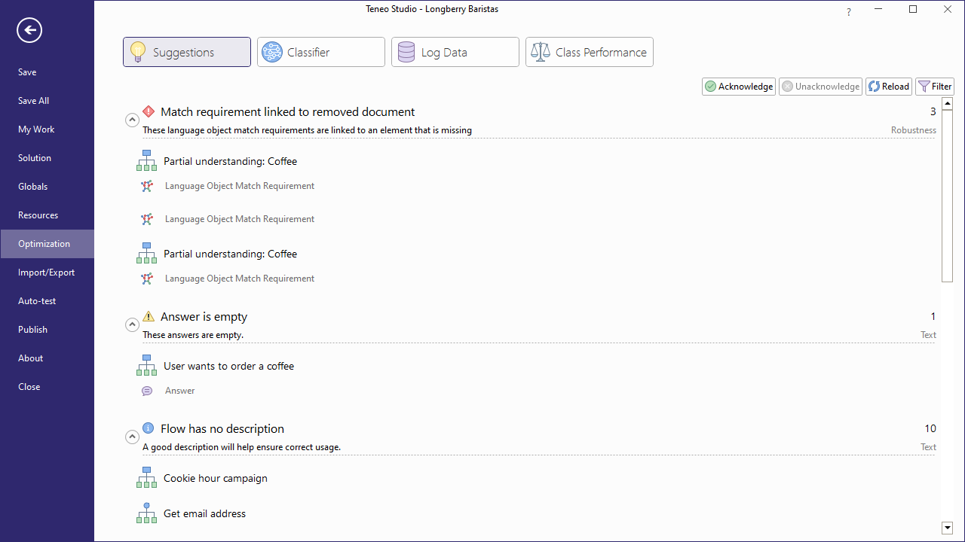
Task: Open the Log Data tab
Action: (x=455, y=52)
